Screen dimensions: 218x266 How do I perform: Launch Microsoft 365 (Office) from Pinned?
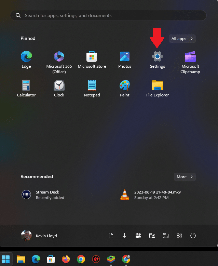[x=59, y=63]
